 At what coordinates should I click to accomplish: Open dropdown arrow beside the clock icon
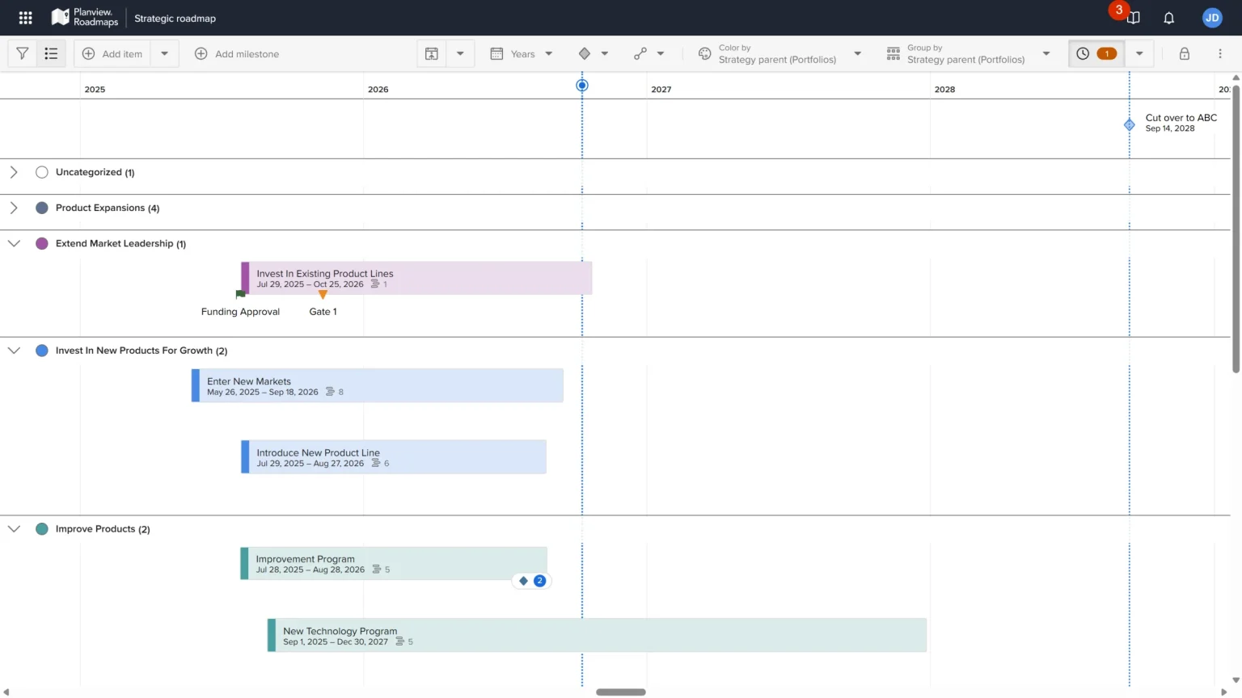point(1139,53)
